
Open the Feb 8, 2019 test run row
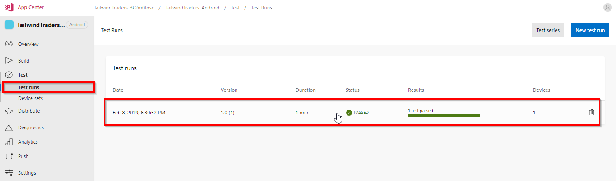[x=352, y=112]
